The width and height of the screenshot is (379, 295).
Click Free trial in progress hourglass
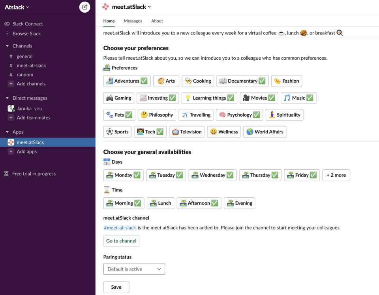(7, 174)
